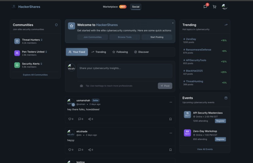Like usmanshah's post with heart icon
This screenshot has height=163, width=253.
click(x=70, y=119)
